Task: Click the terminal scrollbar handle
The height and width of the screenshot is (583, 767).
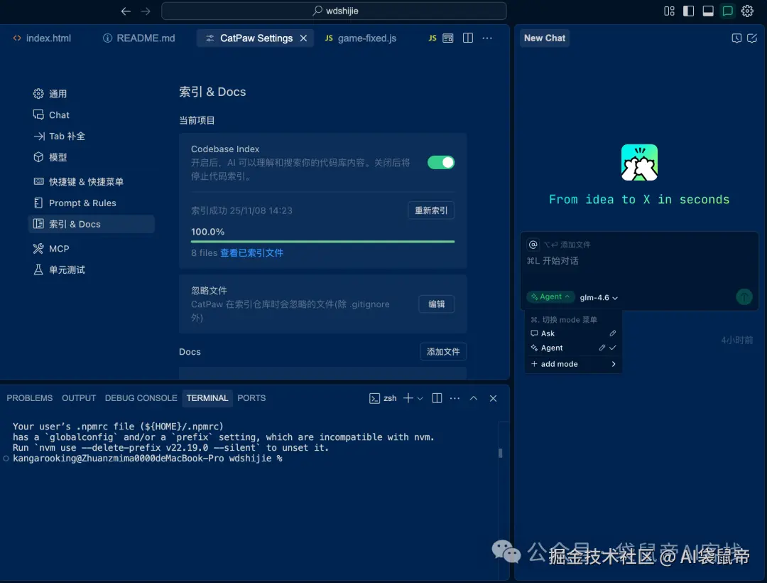Action: [x=501, y=453]
